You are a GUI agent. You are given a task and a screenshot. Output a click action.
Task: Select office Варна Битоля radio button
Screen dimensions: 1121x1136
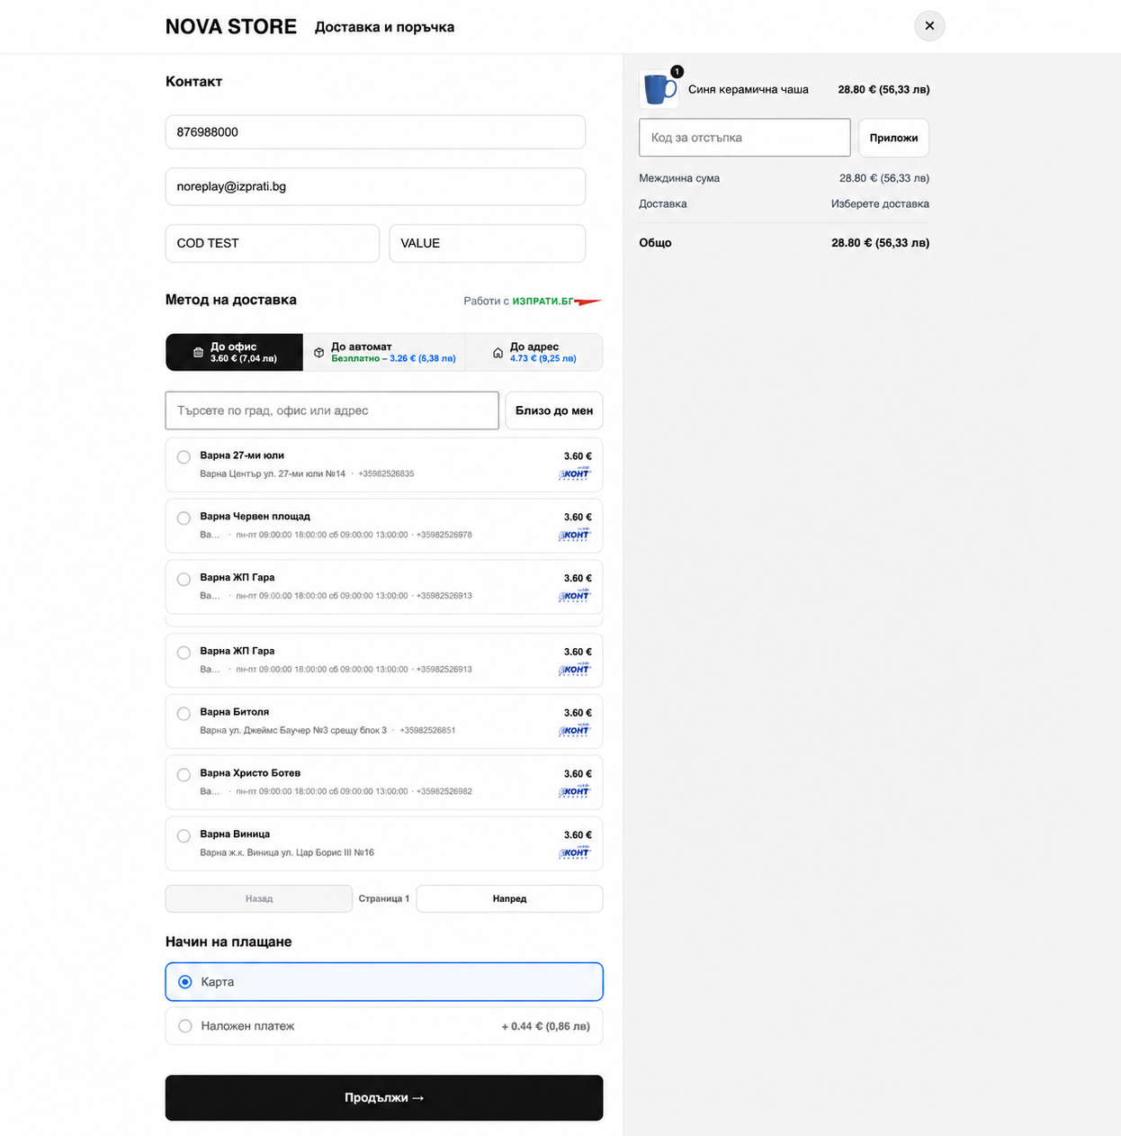[184, 714]
